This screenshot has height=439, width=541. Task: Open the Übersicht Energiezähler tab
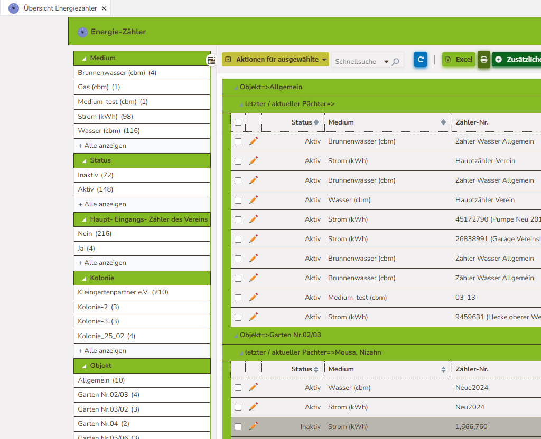[x=53, y=8]
